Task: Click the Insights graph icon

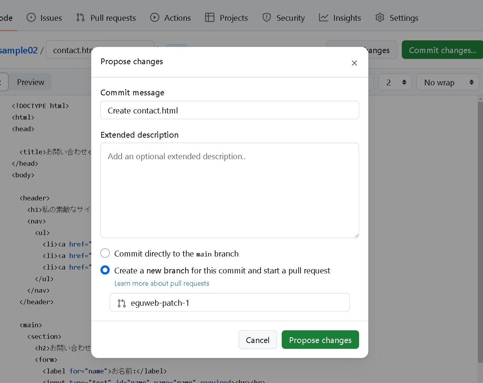Action: pos(324,17)
